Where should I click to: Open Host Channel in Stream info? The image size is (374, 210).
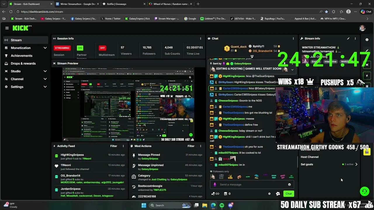tap(310, 157)
